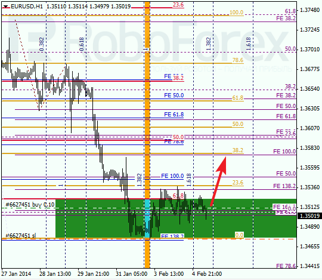Click the 1.36305 price scale label
322x280 pixels.
(x=310, y=109)
